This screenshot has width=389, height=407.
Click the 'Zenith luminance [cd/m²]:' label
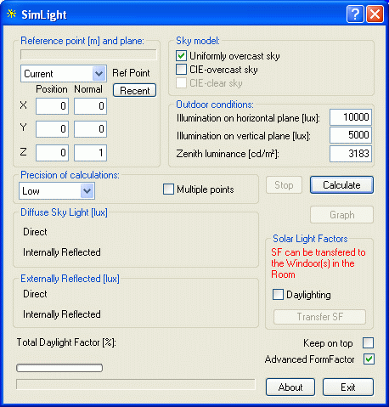point(228,154)
